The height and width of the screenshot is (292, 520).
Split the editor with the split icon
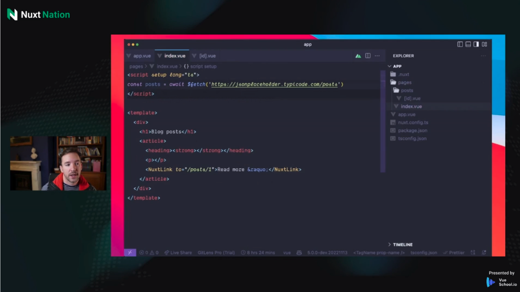tap(368, 56)
